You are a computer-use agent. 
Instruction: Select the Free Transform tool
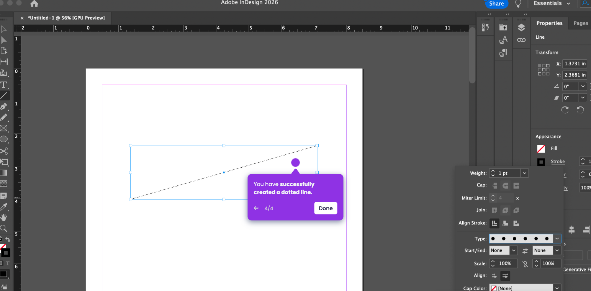point(4,162)
